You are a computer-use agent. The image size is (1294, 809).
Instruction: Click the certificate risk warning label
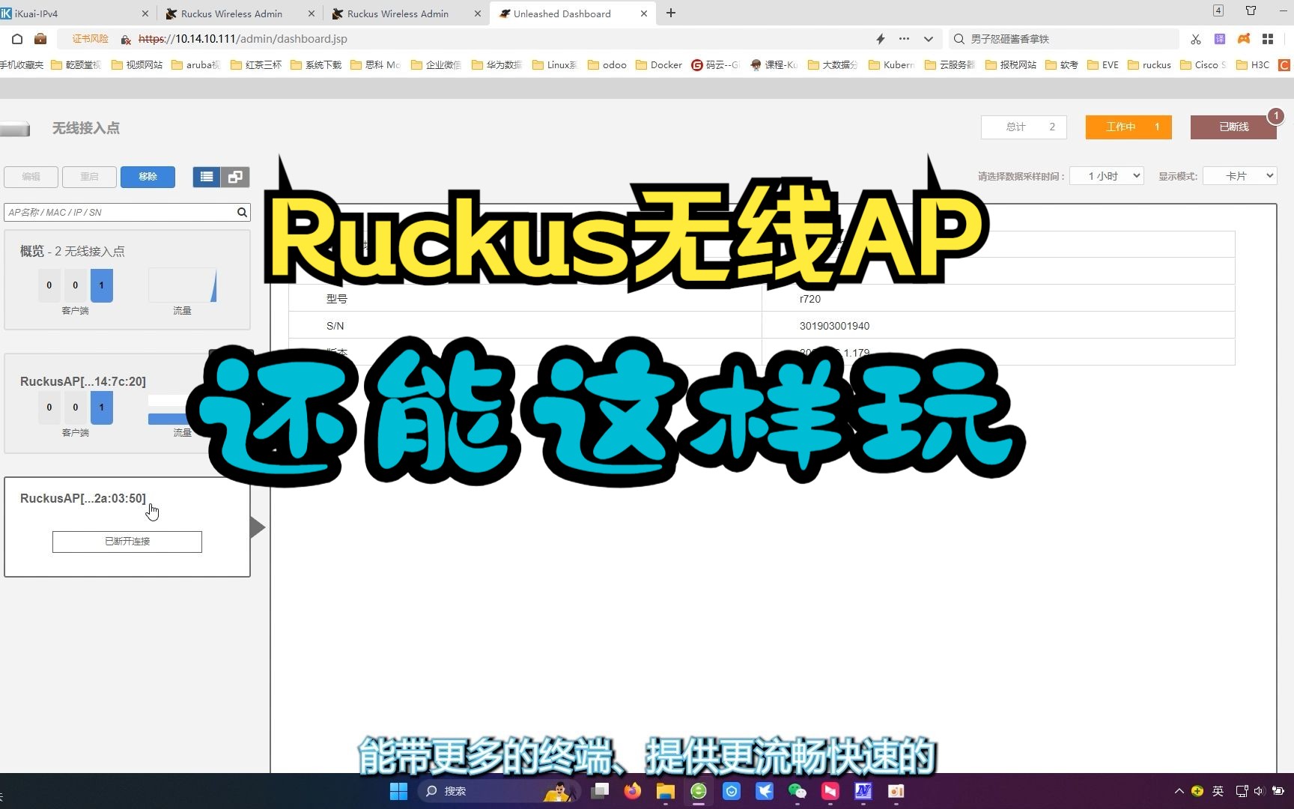[x=90, y=39]
